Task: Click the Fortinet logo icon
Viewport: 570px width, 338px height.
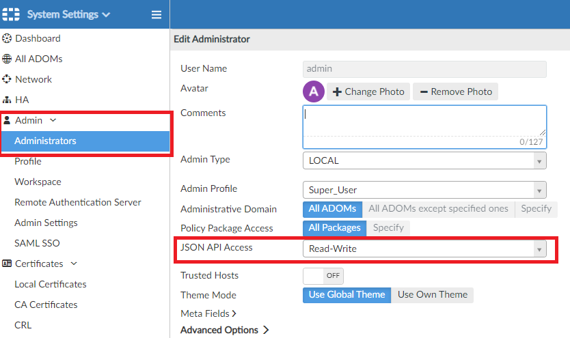Action: [x=11, y=14]
